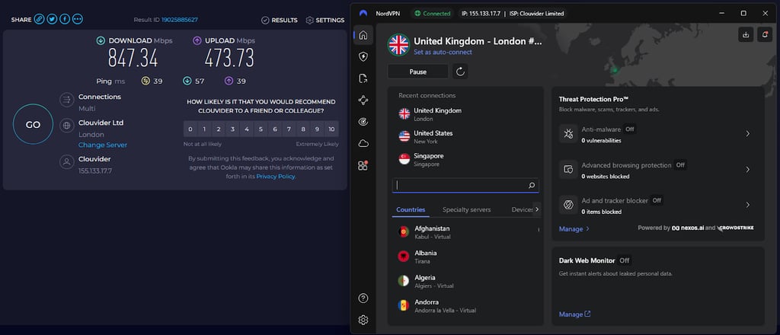Rate recommendation score 10
Image resolution: width=780 pixels, height=335 pixels.
tap(332, 129)
